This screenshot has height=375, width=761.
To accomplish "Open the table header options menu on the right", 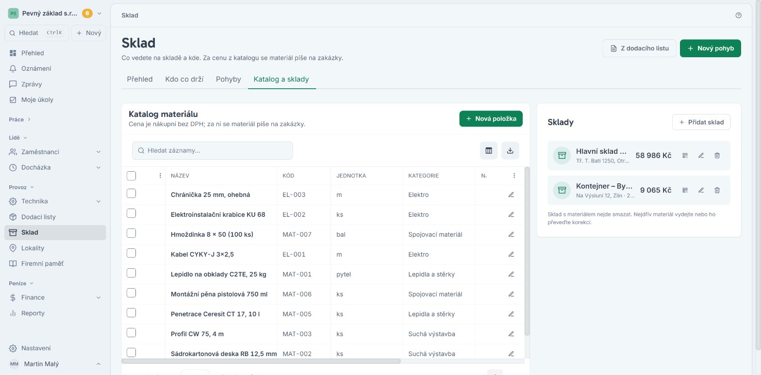I will (514, 176).
